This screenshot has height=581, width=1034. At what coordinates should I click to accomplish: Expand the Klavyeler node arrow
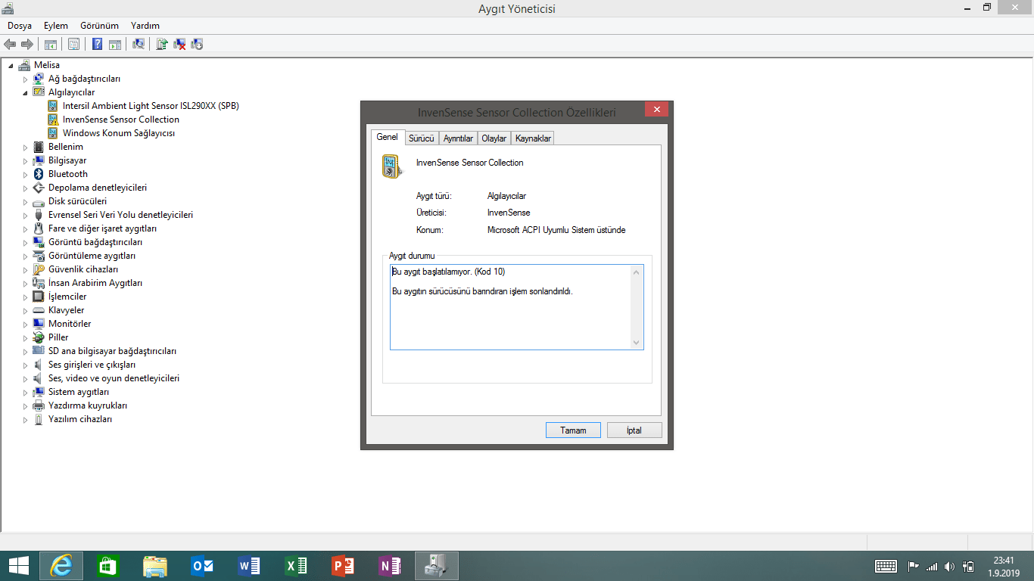tap(25, 310)
